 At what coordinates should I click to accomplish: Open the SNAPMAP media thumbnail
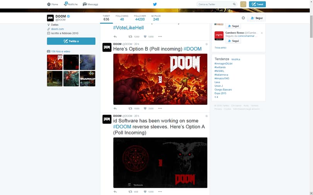(x=88, y=79)
